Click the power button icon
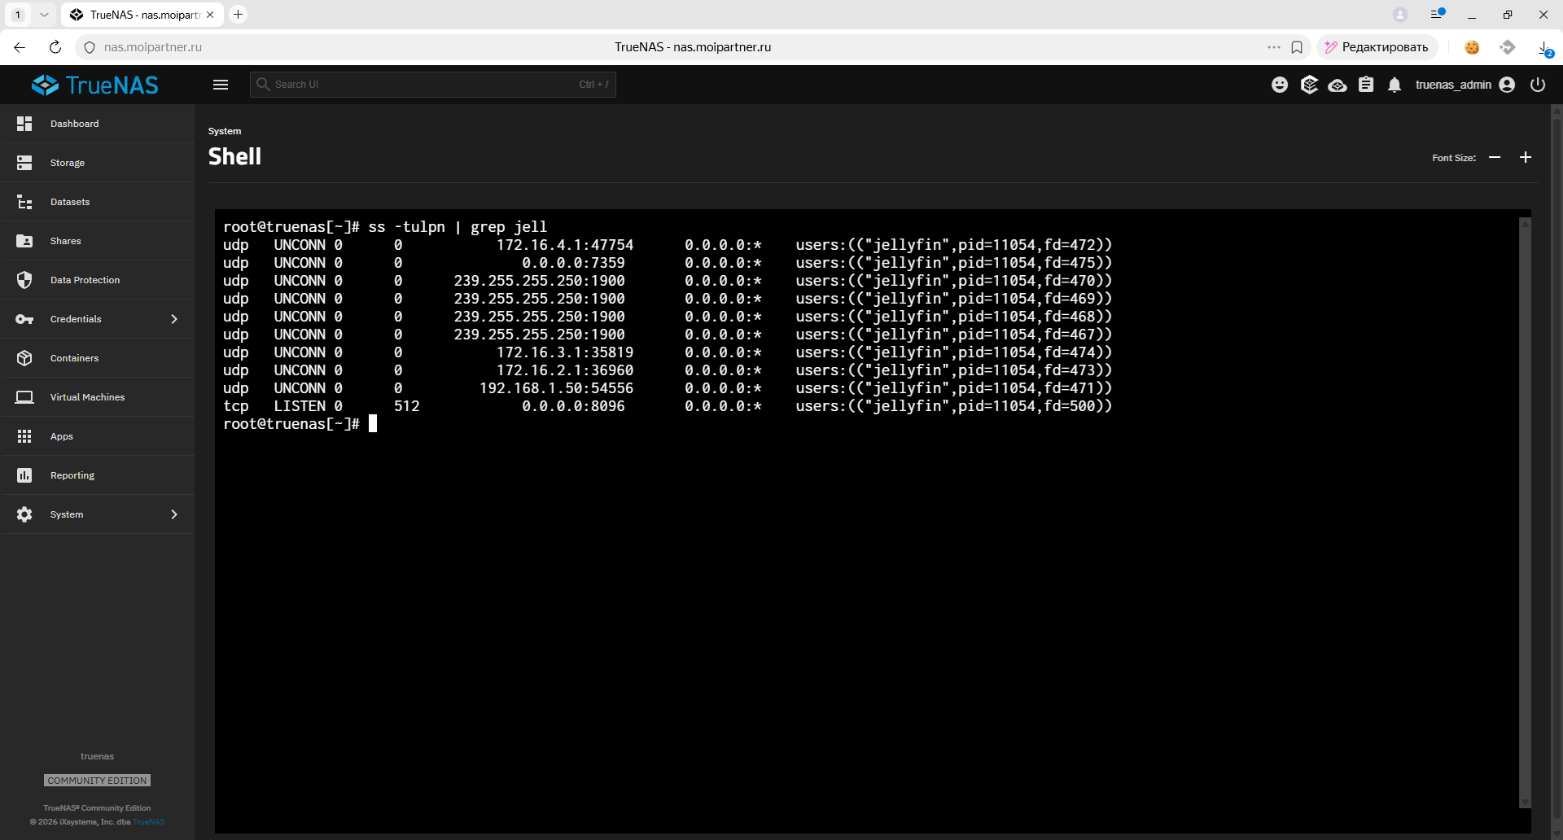1563x840 pixels. (x=1538, y=85)
